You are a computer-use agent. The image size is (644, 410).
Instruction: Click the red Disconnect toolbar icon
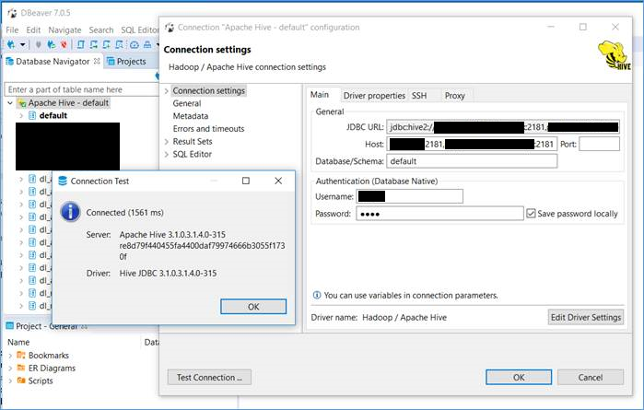pos(64,44)
